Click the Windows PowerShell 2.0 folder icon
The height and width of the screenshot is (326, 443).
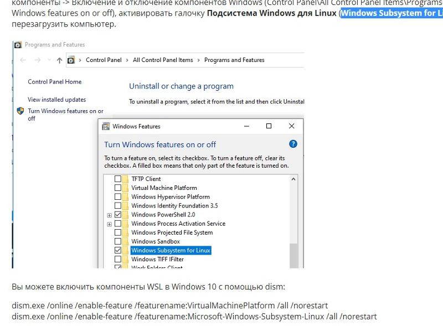[x=125, y=215]
